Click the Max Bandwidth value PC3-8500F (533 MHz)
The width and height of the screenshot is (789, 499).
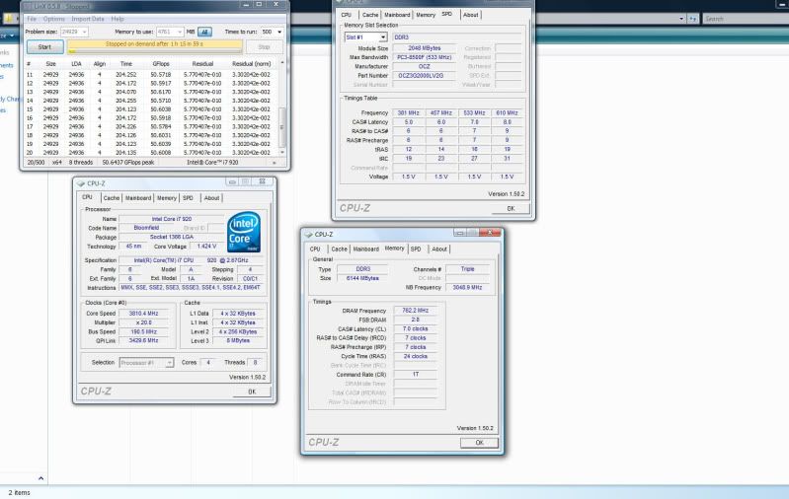pyautogui.click(x=425, y=57)
